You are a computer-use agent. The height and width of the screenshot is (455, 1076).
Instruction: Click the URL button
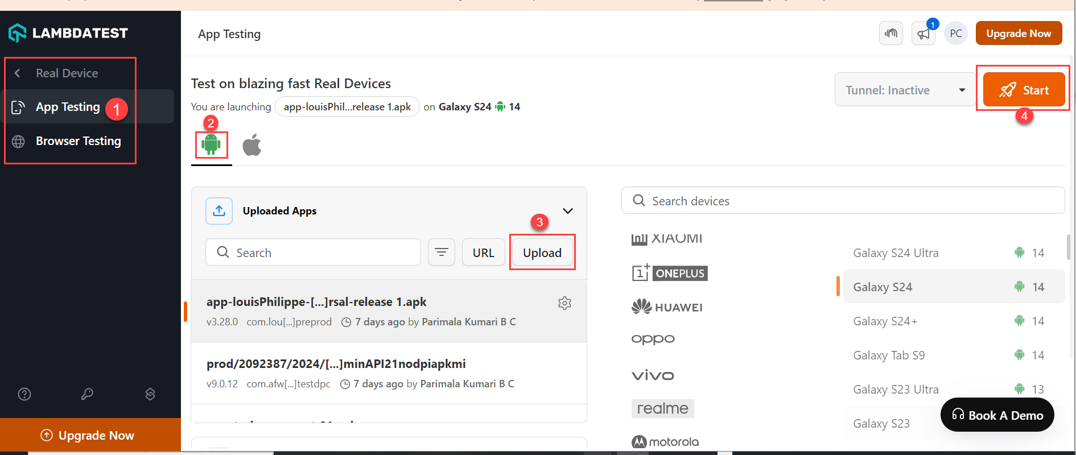tap(483, 253)
